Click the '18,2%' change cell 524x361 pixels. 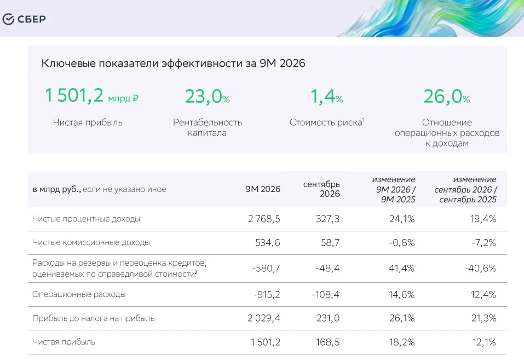pos(402,342)
